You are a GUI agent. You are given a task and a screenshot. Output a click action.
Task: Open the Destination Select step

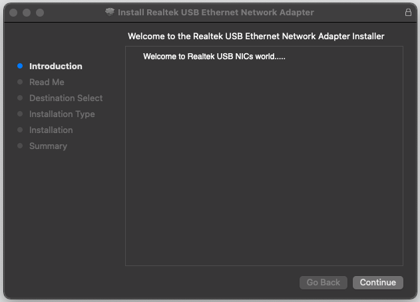tap(66, 98)
